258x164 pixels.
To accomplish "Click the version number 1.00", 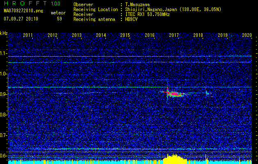I will tap(55, 4).
